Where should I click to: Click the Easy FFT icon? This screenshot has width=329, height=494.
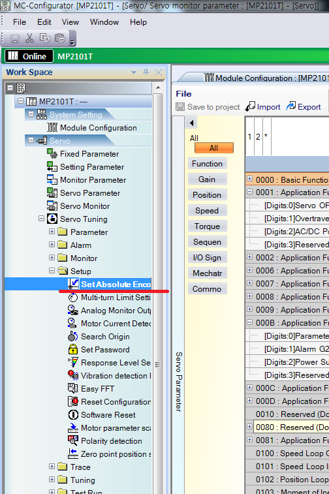[73, 388]
